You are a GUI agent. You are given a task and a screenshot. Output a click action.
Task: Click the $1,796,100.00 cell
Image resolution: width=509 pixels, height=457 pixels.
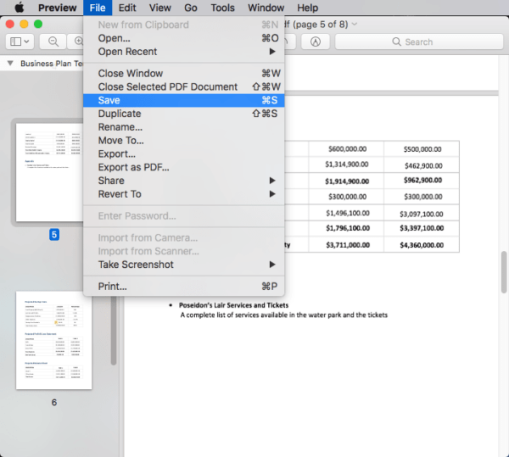348,228
